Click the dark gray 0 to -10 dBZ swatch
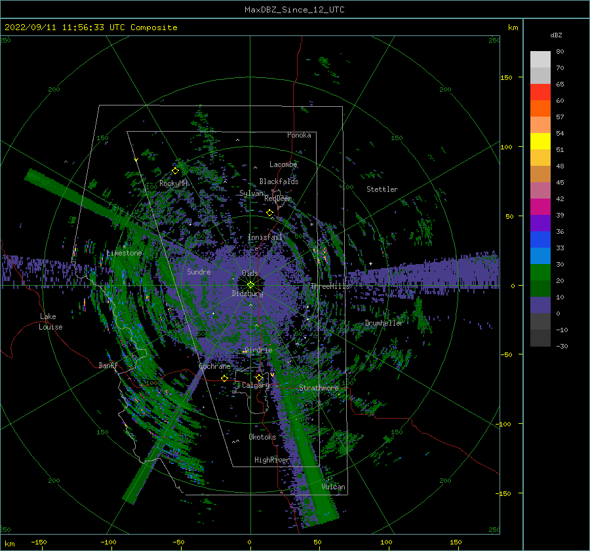Image resolution: width=590 pixels, height=551 pixels. (x=540, y=322)
